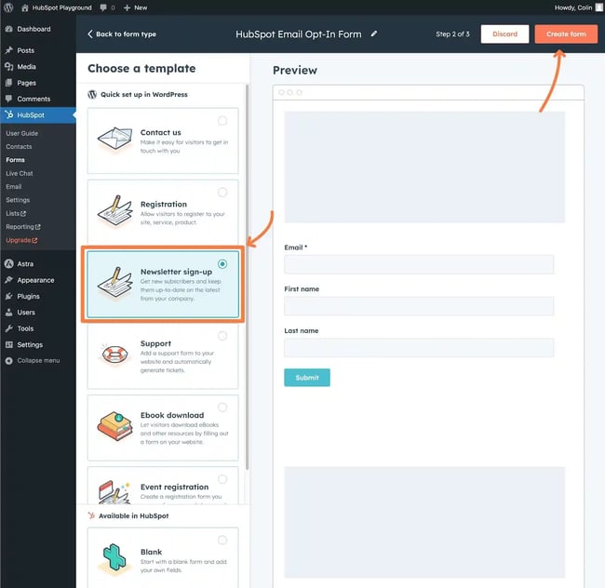Click the Step 2 of 3 text
The image size is (605, 588).
pyautogui.click(x=452, y=33)
